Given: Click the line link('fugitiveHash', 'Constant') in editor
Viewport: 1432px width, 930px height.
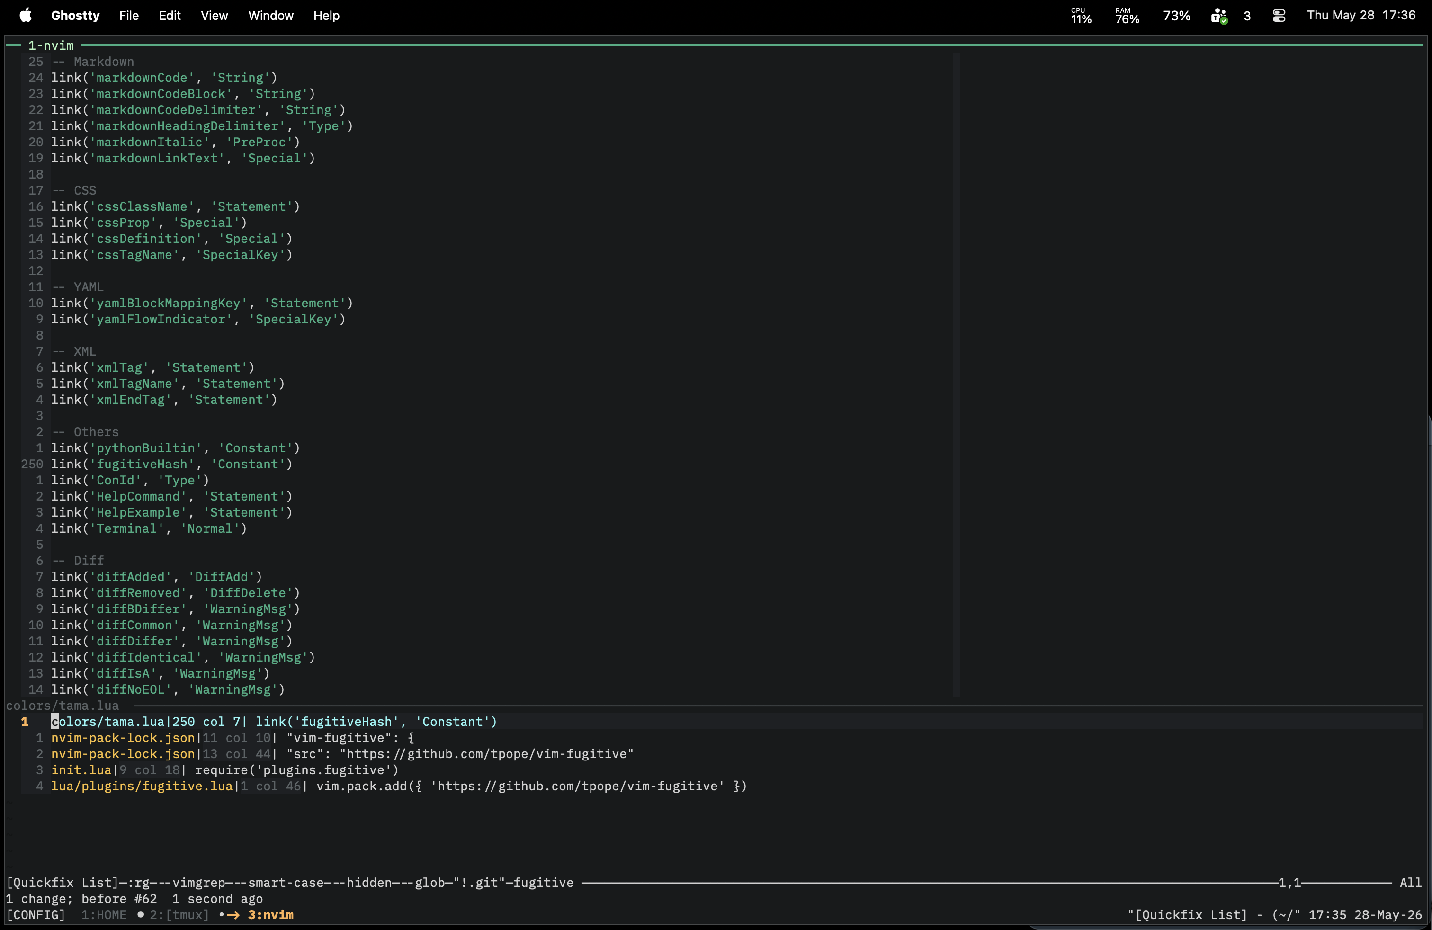Looking at the screenshot, I should click(x=171, y=465).
